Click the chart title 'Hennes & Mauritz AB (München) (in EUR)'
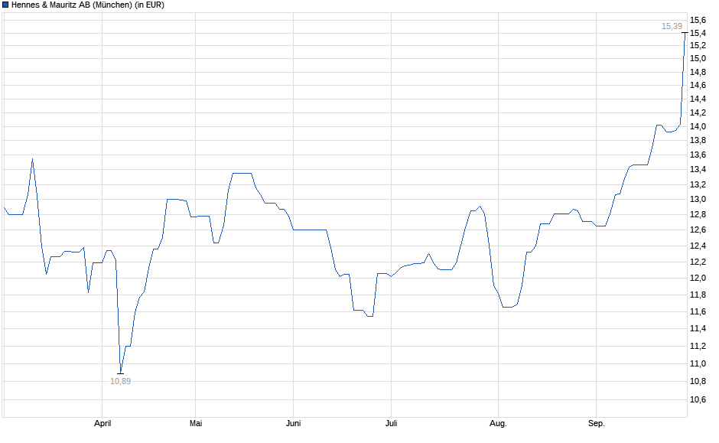Screen dimensions: 719x443 click(88, 5)
